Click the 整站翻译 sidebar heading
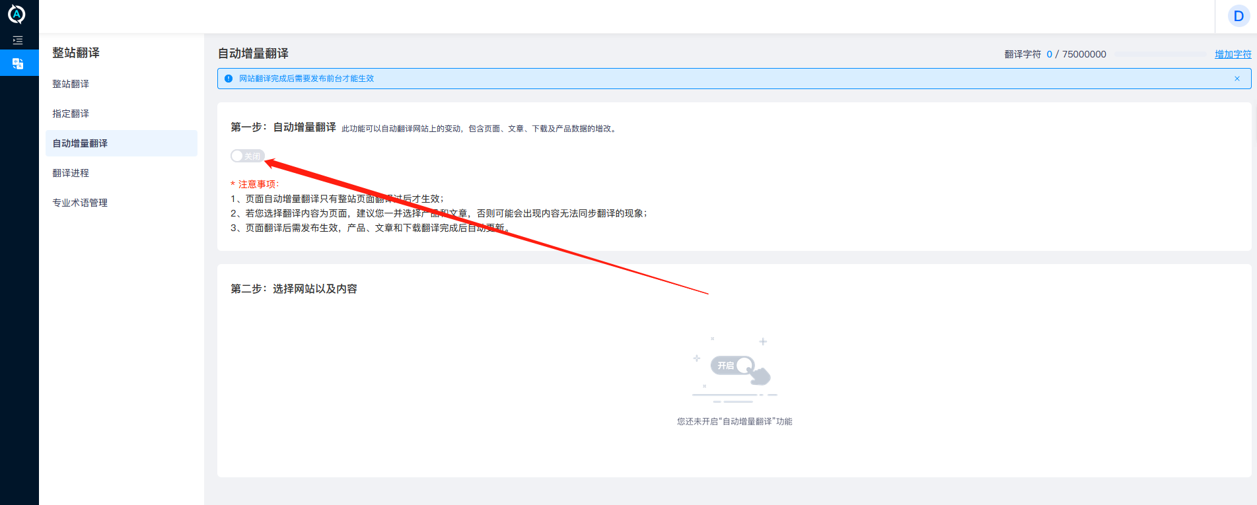This screenshot has height=505, width=1257. [76, 53]
